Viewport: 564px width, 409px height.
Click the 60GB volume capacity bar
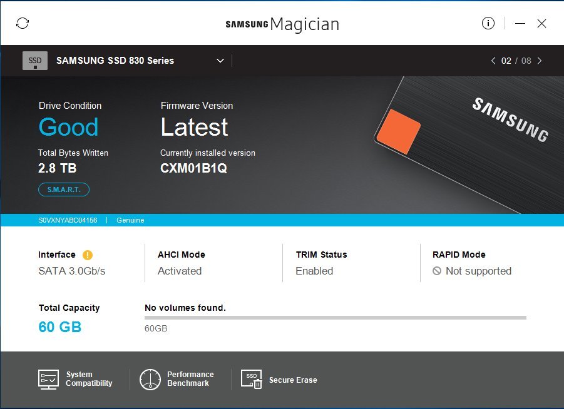336,318
